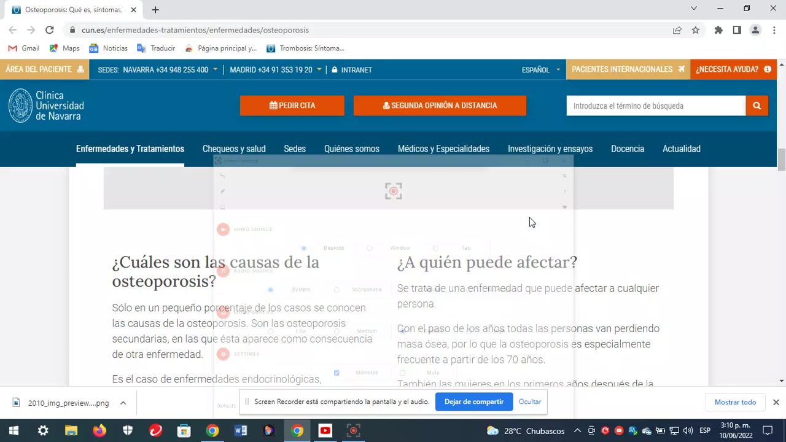The height and width of the screenshot is (442, 786).
Task: Click Mostrar todo downloads link
Action: click(x=735, y=402)
